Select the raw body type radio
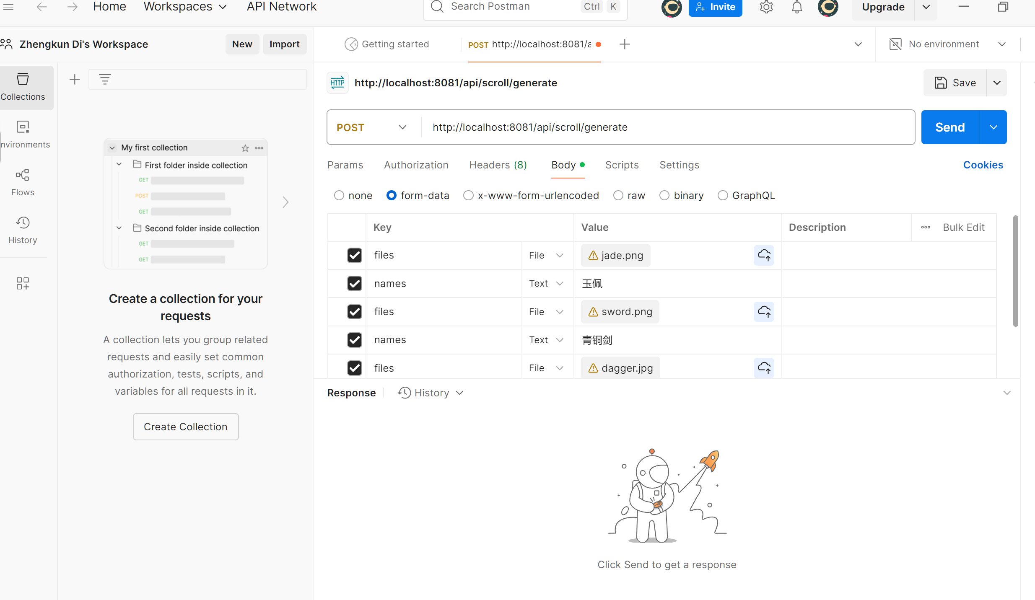 (x=618, y=196)
